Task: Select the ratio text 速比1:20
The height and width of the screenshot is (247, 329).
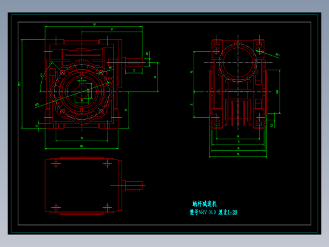Action: coord(228,212)
